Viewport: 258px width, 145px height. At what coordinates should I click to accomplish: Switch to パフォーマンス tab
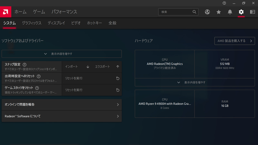click(x=64, y=12)
